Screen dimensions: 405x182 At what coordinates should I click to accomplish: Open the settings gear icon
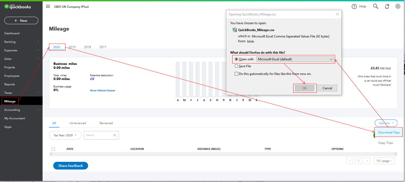click(x=398, y=6)
